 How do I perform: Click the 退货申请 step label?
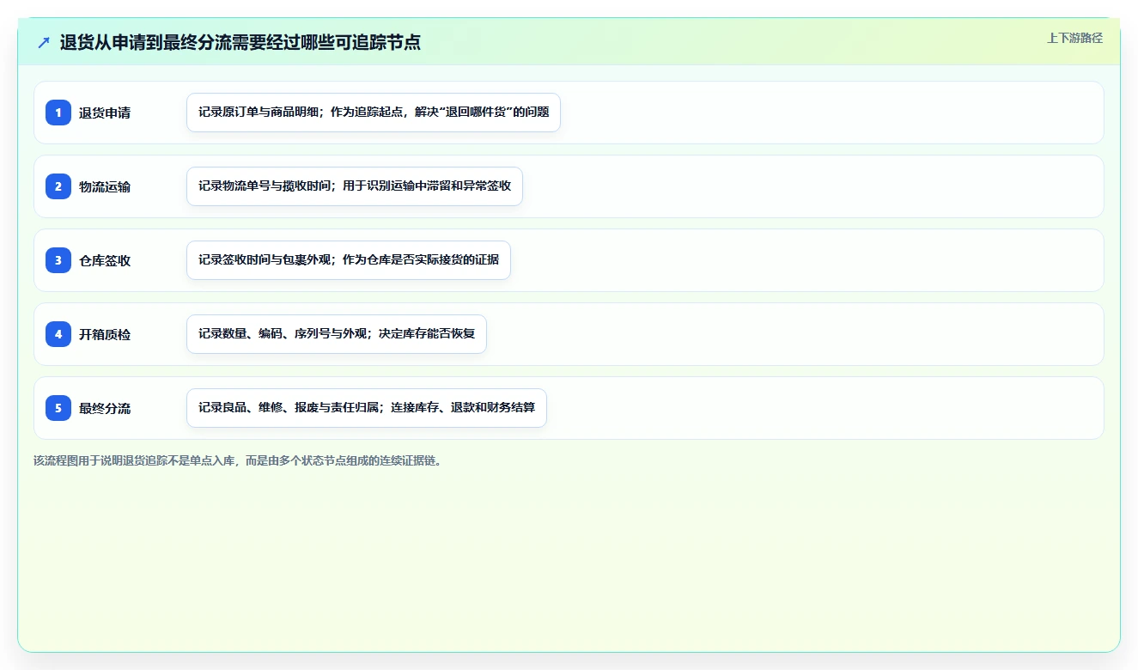point(105,113)
